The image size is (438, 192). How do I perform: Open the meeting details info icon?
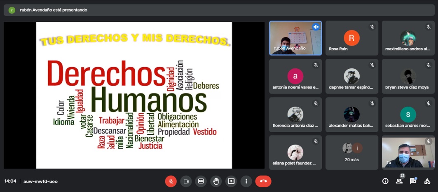[x=385, y=181]
